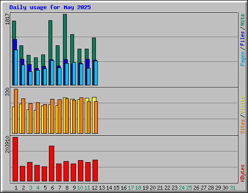Click the yellow Visits legend label
The image size is (248, 193).
pyautogui.click(x=243, y=105)
